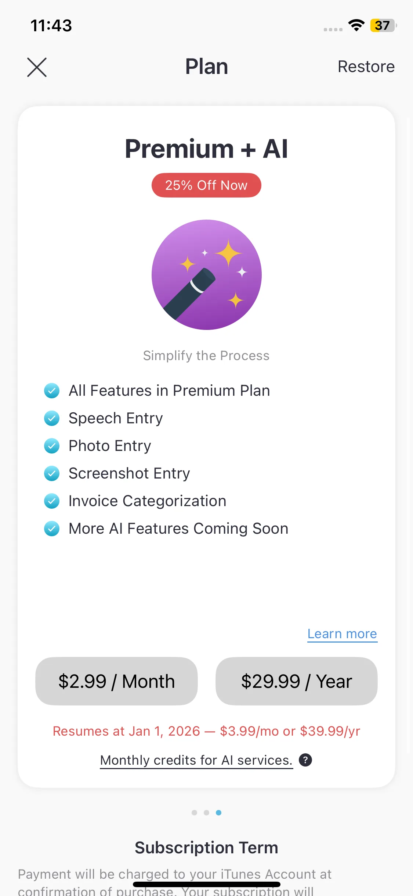Tap checkmark beside More AI Features Coming Soon

52,529
